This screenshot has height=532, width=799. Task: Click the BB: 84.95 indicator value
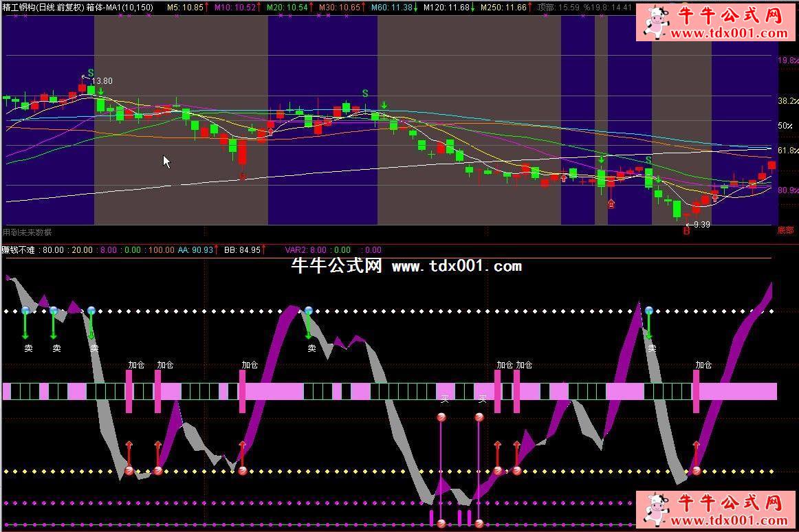(242, 250)
